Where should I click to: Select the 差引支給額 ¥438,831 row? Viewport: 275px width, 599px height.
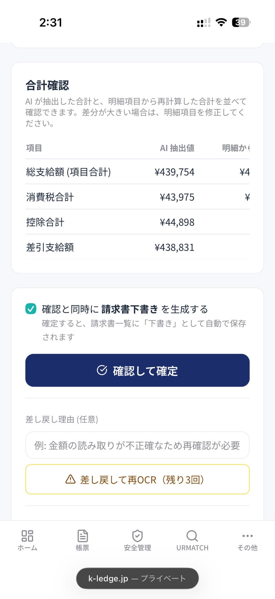point(137,247)
